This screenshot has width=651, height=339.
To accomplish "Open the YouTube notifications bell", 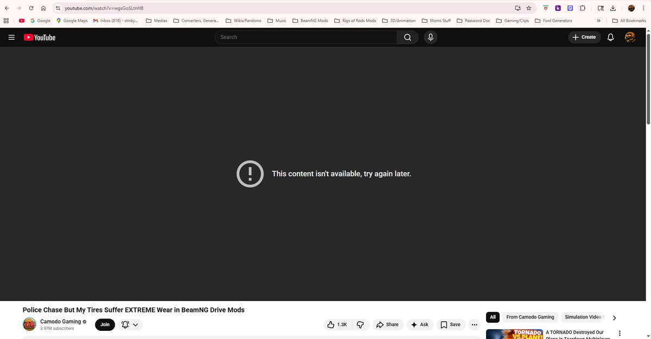I will [x=610, y=37].
